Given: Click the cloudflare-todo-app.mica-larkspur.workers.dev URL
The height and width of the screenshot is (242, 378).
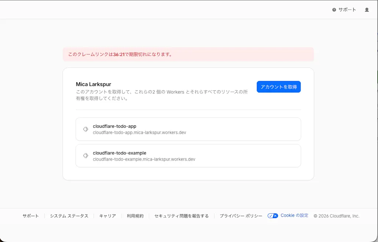Looking at the screenshot, I should [x=139, y=133].
